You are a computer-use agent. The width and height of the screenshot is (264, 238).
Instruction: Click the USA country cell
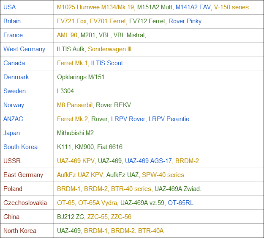pyautogui.click(x=27, y=7)
